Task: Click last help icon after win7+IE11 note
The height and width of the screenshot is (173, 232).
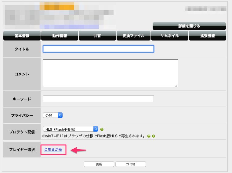Action: point(154,136)
